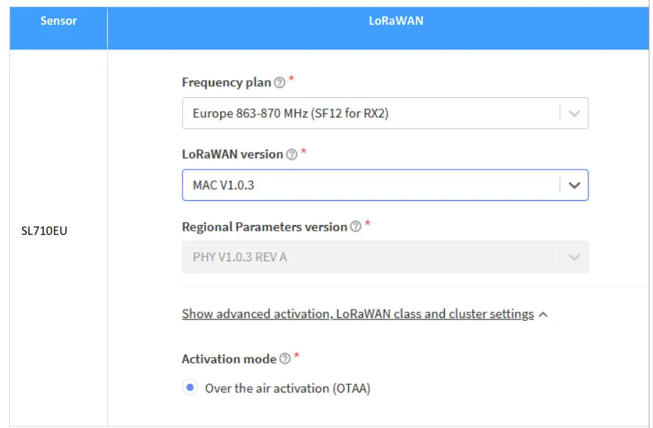Screen dimensions: 653x428
Task: Click help icon beside LoRaWAN version
Action: 291,155
